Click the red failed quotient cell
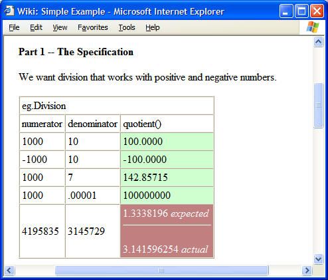Viewport: 328px width, 280px height. (x=167, y=231)
